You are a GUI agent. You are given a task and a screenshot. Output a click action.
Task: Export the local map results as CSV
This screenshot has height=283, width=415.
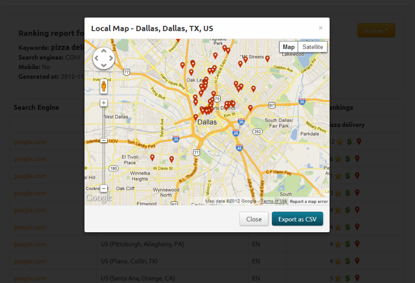[297, 219]
